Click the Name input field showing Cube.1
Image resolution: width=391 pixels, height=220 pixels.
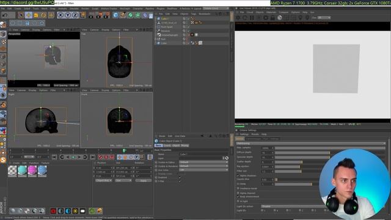(x=203, y=155)
